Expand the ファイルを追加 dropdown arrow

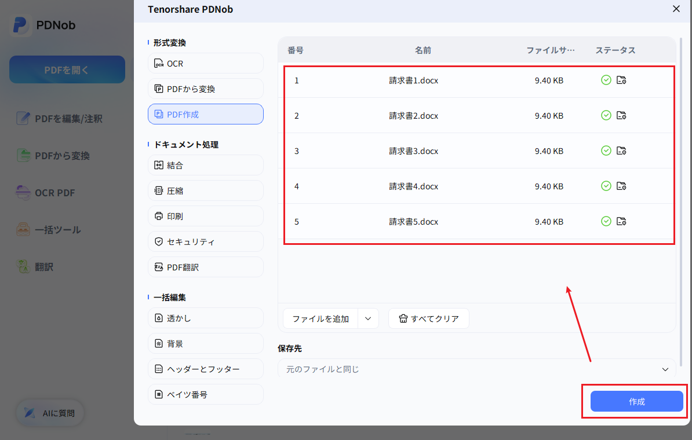(x=368, y=319)
